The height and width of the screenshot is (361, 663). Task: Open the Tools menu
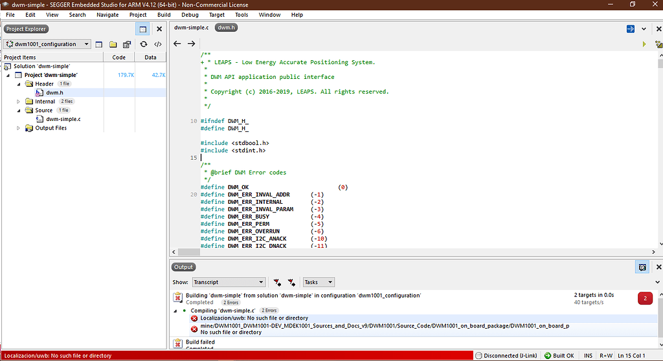click(242, 15)
